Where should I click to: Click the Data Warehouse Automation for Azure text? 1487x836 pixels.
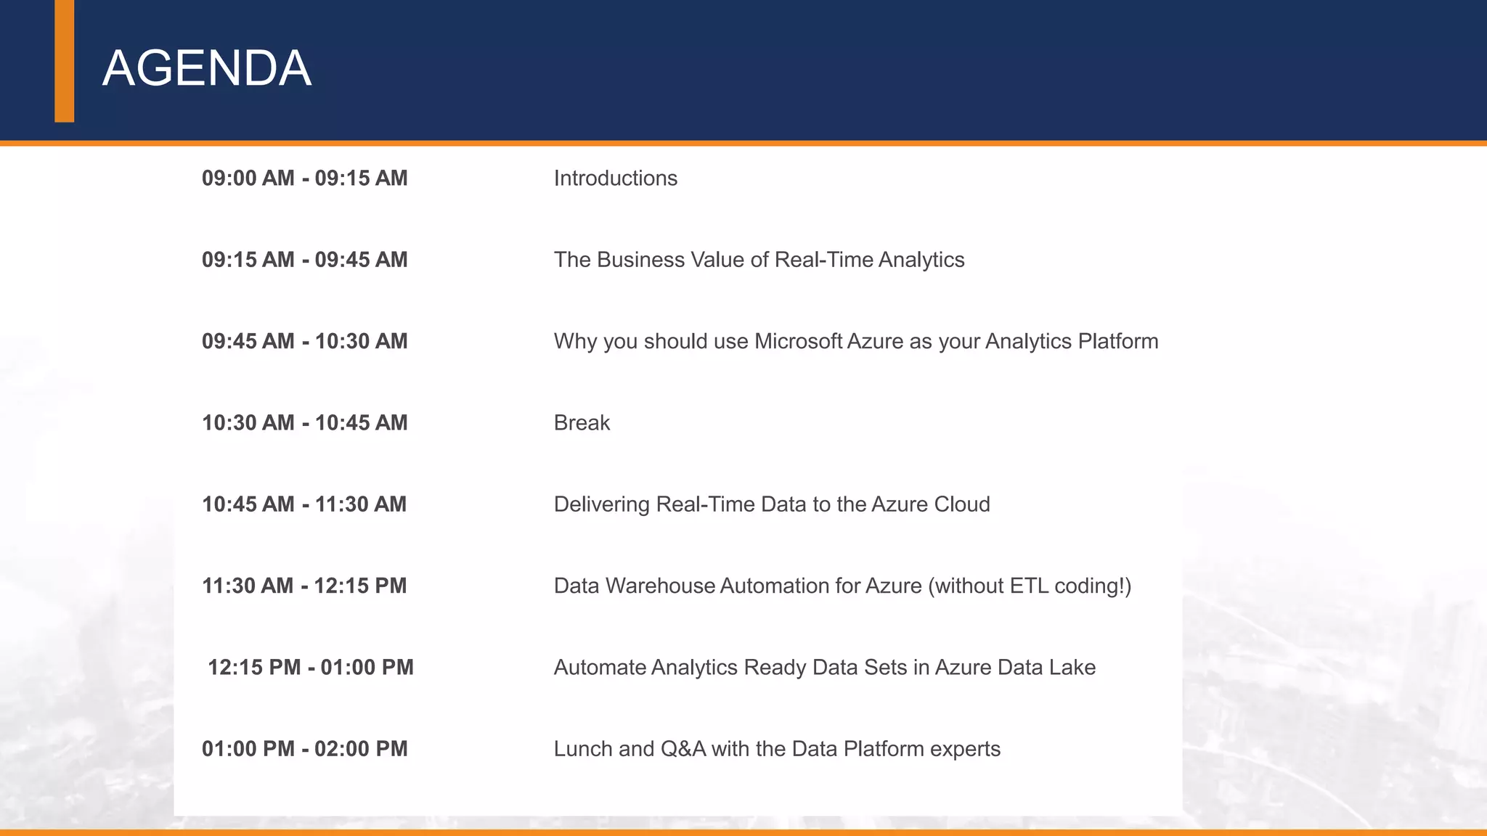[x=842, y=586]
